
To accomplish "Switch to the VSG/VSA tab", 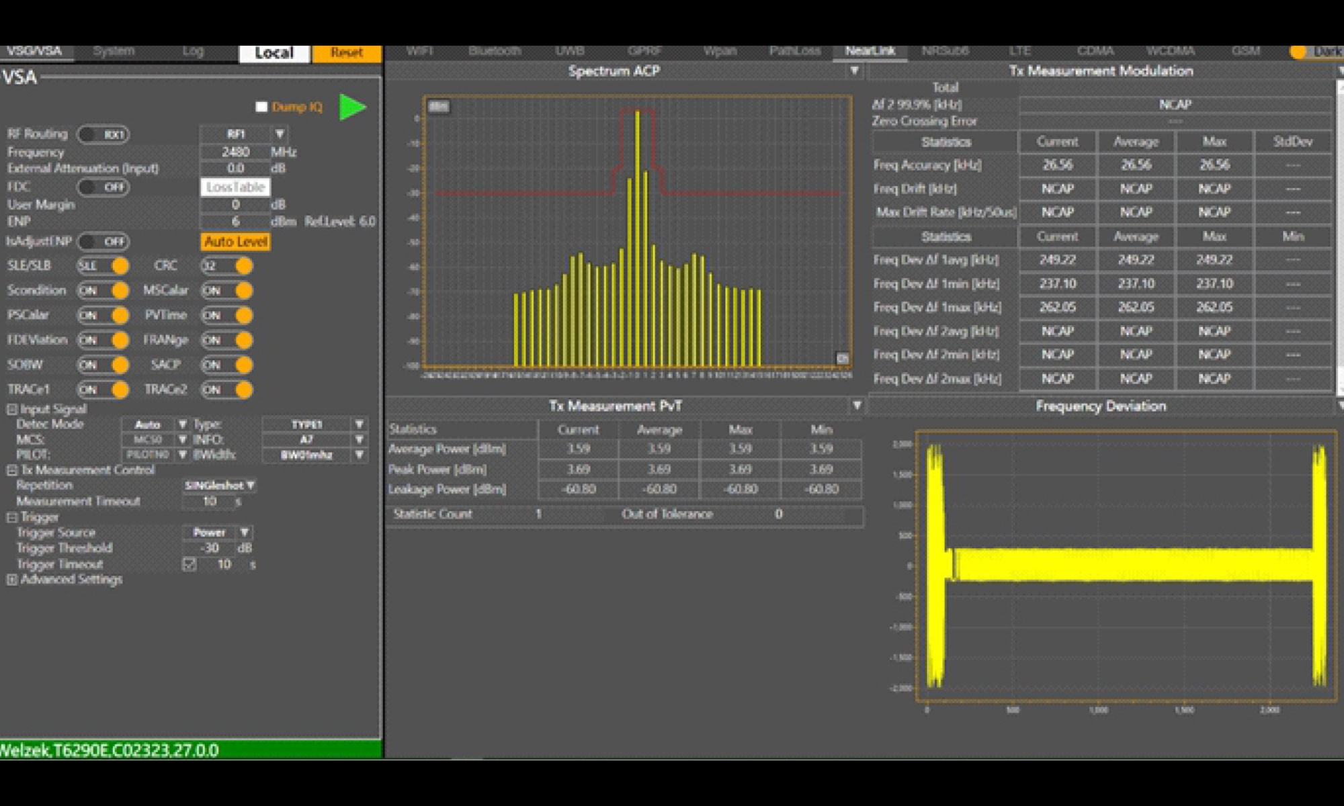I will (x=34, y=52).
